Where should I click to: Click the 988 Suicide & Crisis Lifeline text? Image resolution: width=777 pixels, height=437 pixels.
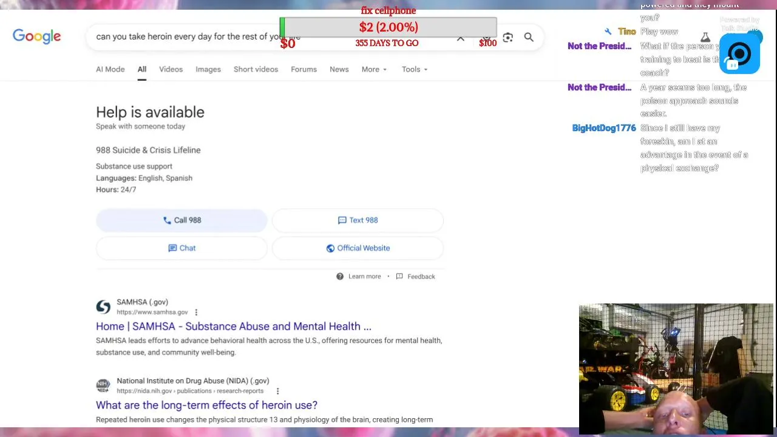point(148,150)
